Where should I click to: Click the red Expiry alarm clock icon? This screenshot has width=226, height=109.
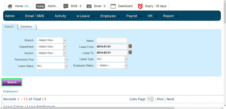(140, 6)
